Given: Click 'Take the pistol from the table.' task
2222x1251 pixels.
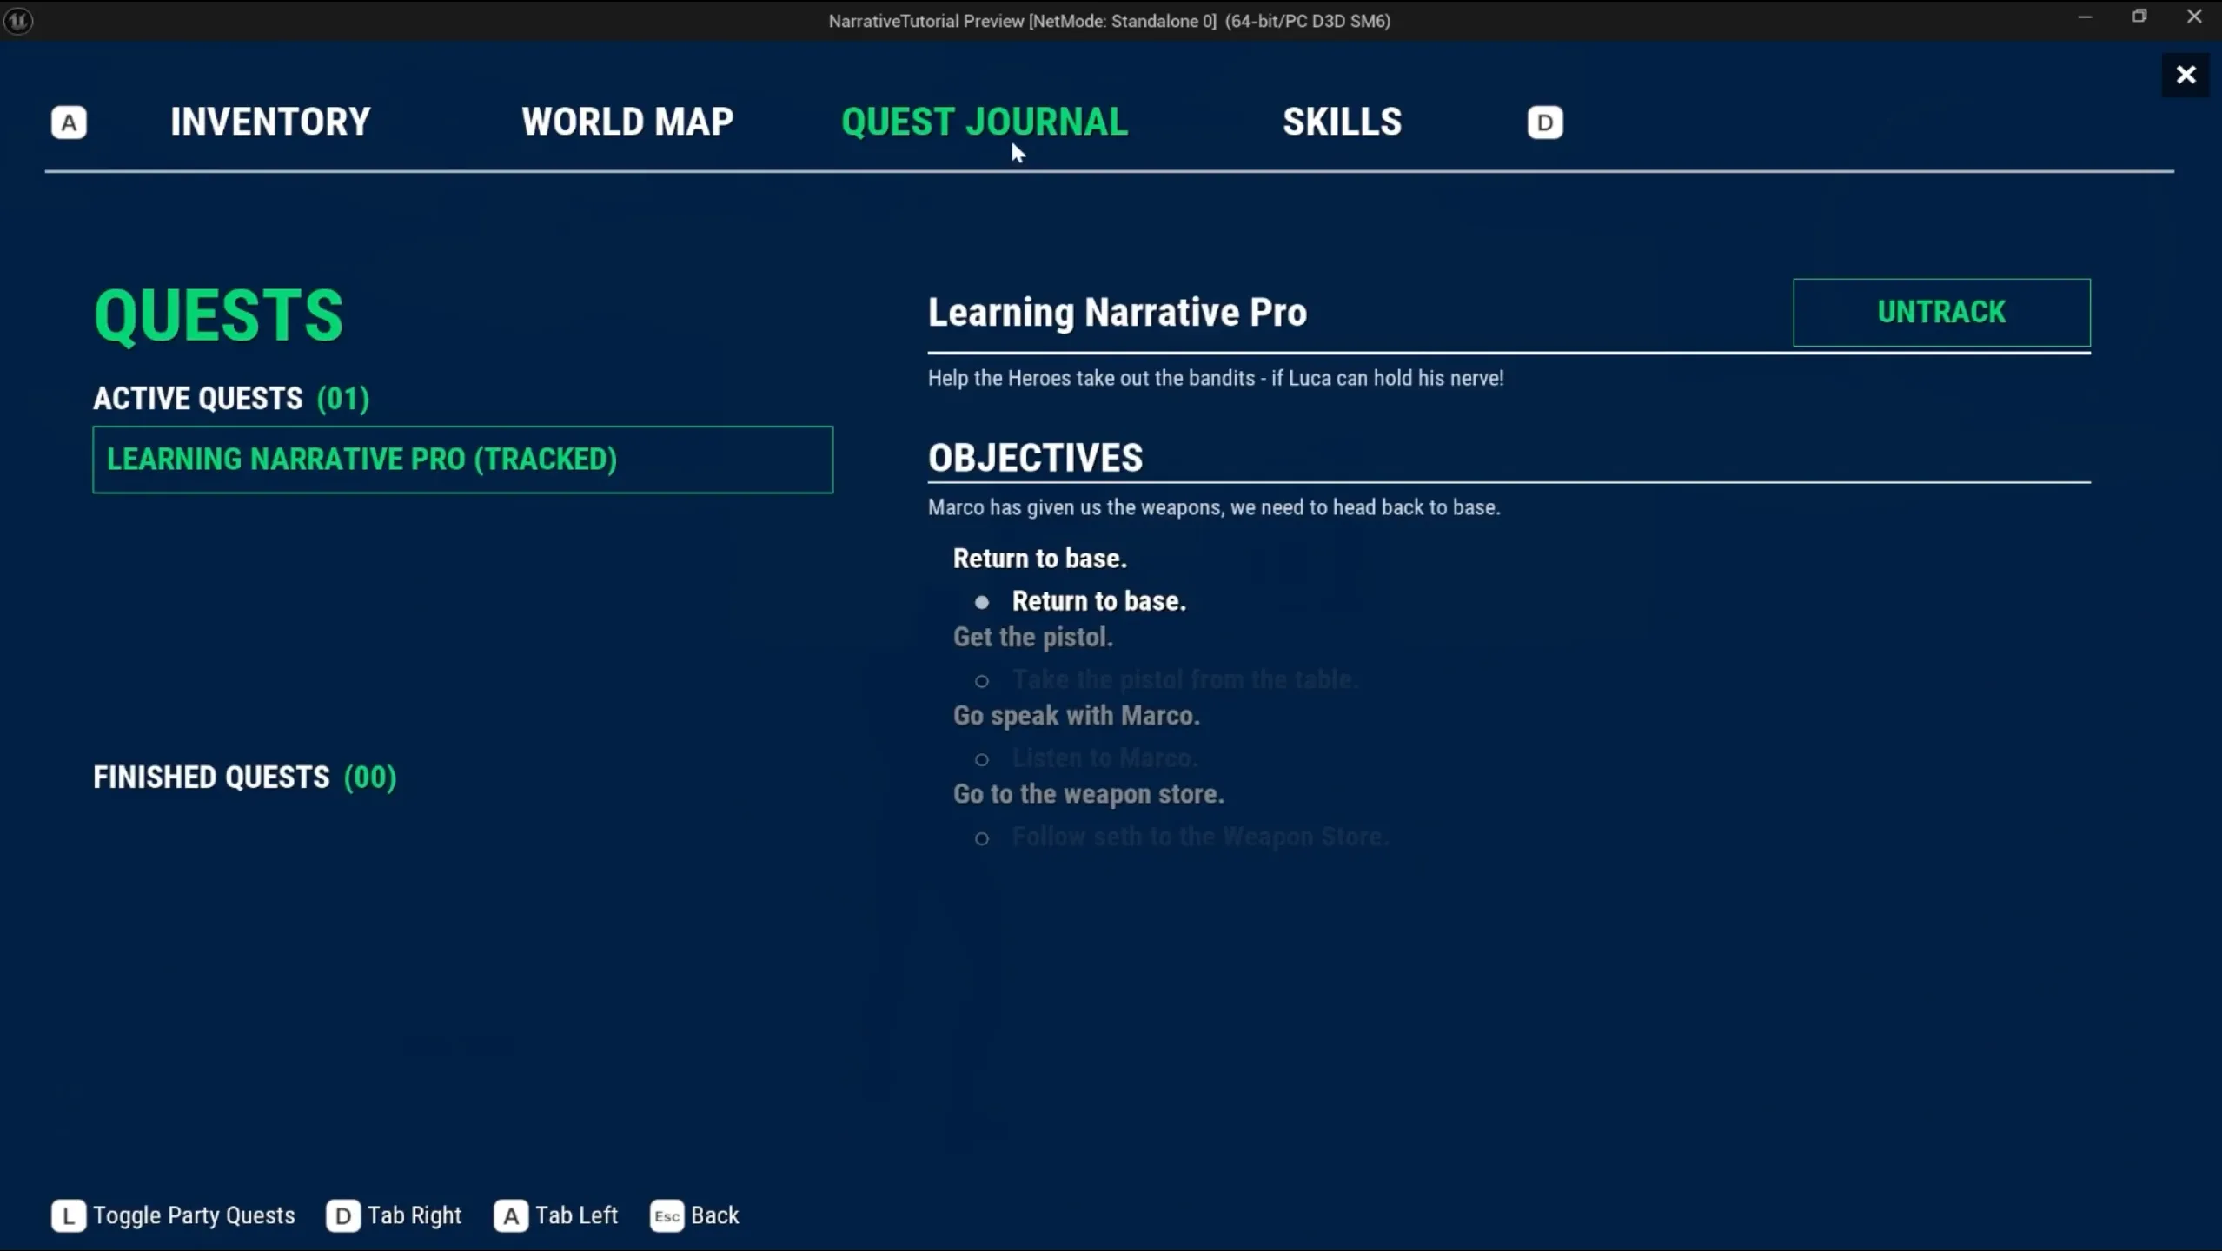Looking at the screenshot, I should (1185, 679).
